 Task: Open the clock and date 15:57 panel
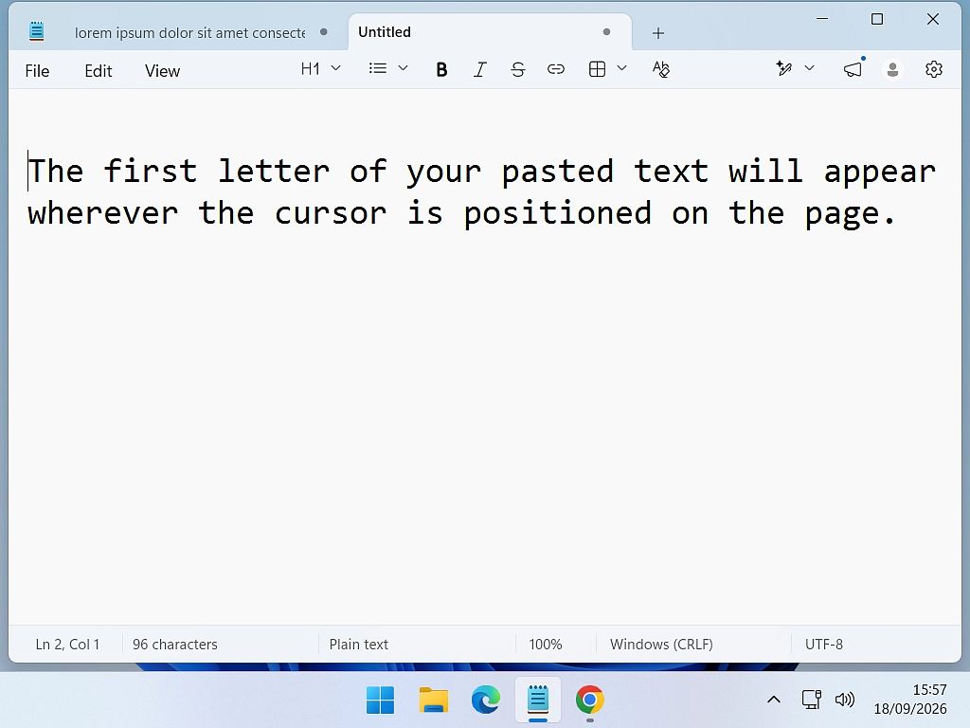click(910, 699)
